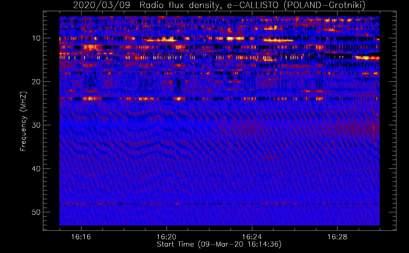Click the 'Frequency (MHZ)' axis label
The height and width of the screenshot is (253, 409).
tap(23, 121)
